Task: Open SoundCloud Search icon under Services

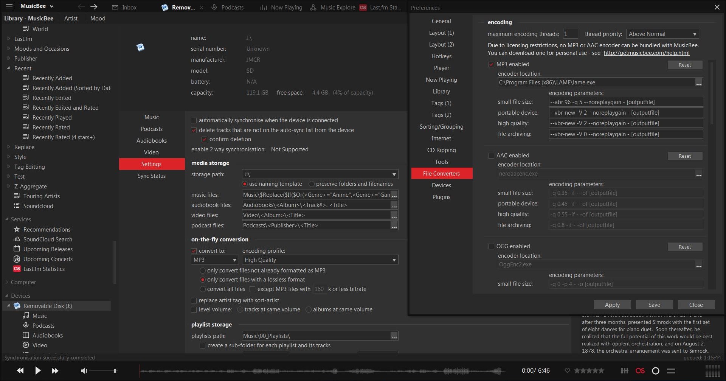Action: click(17, 239)
